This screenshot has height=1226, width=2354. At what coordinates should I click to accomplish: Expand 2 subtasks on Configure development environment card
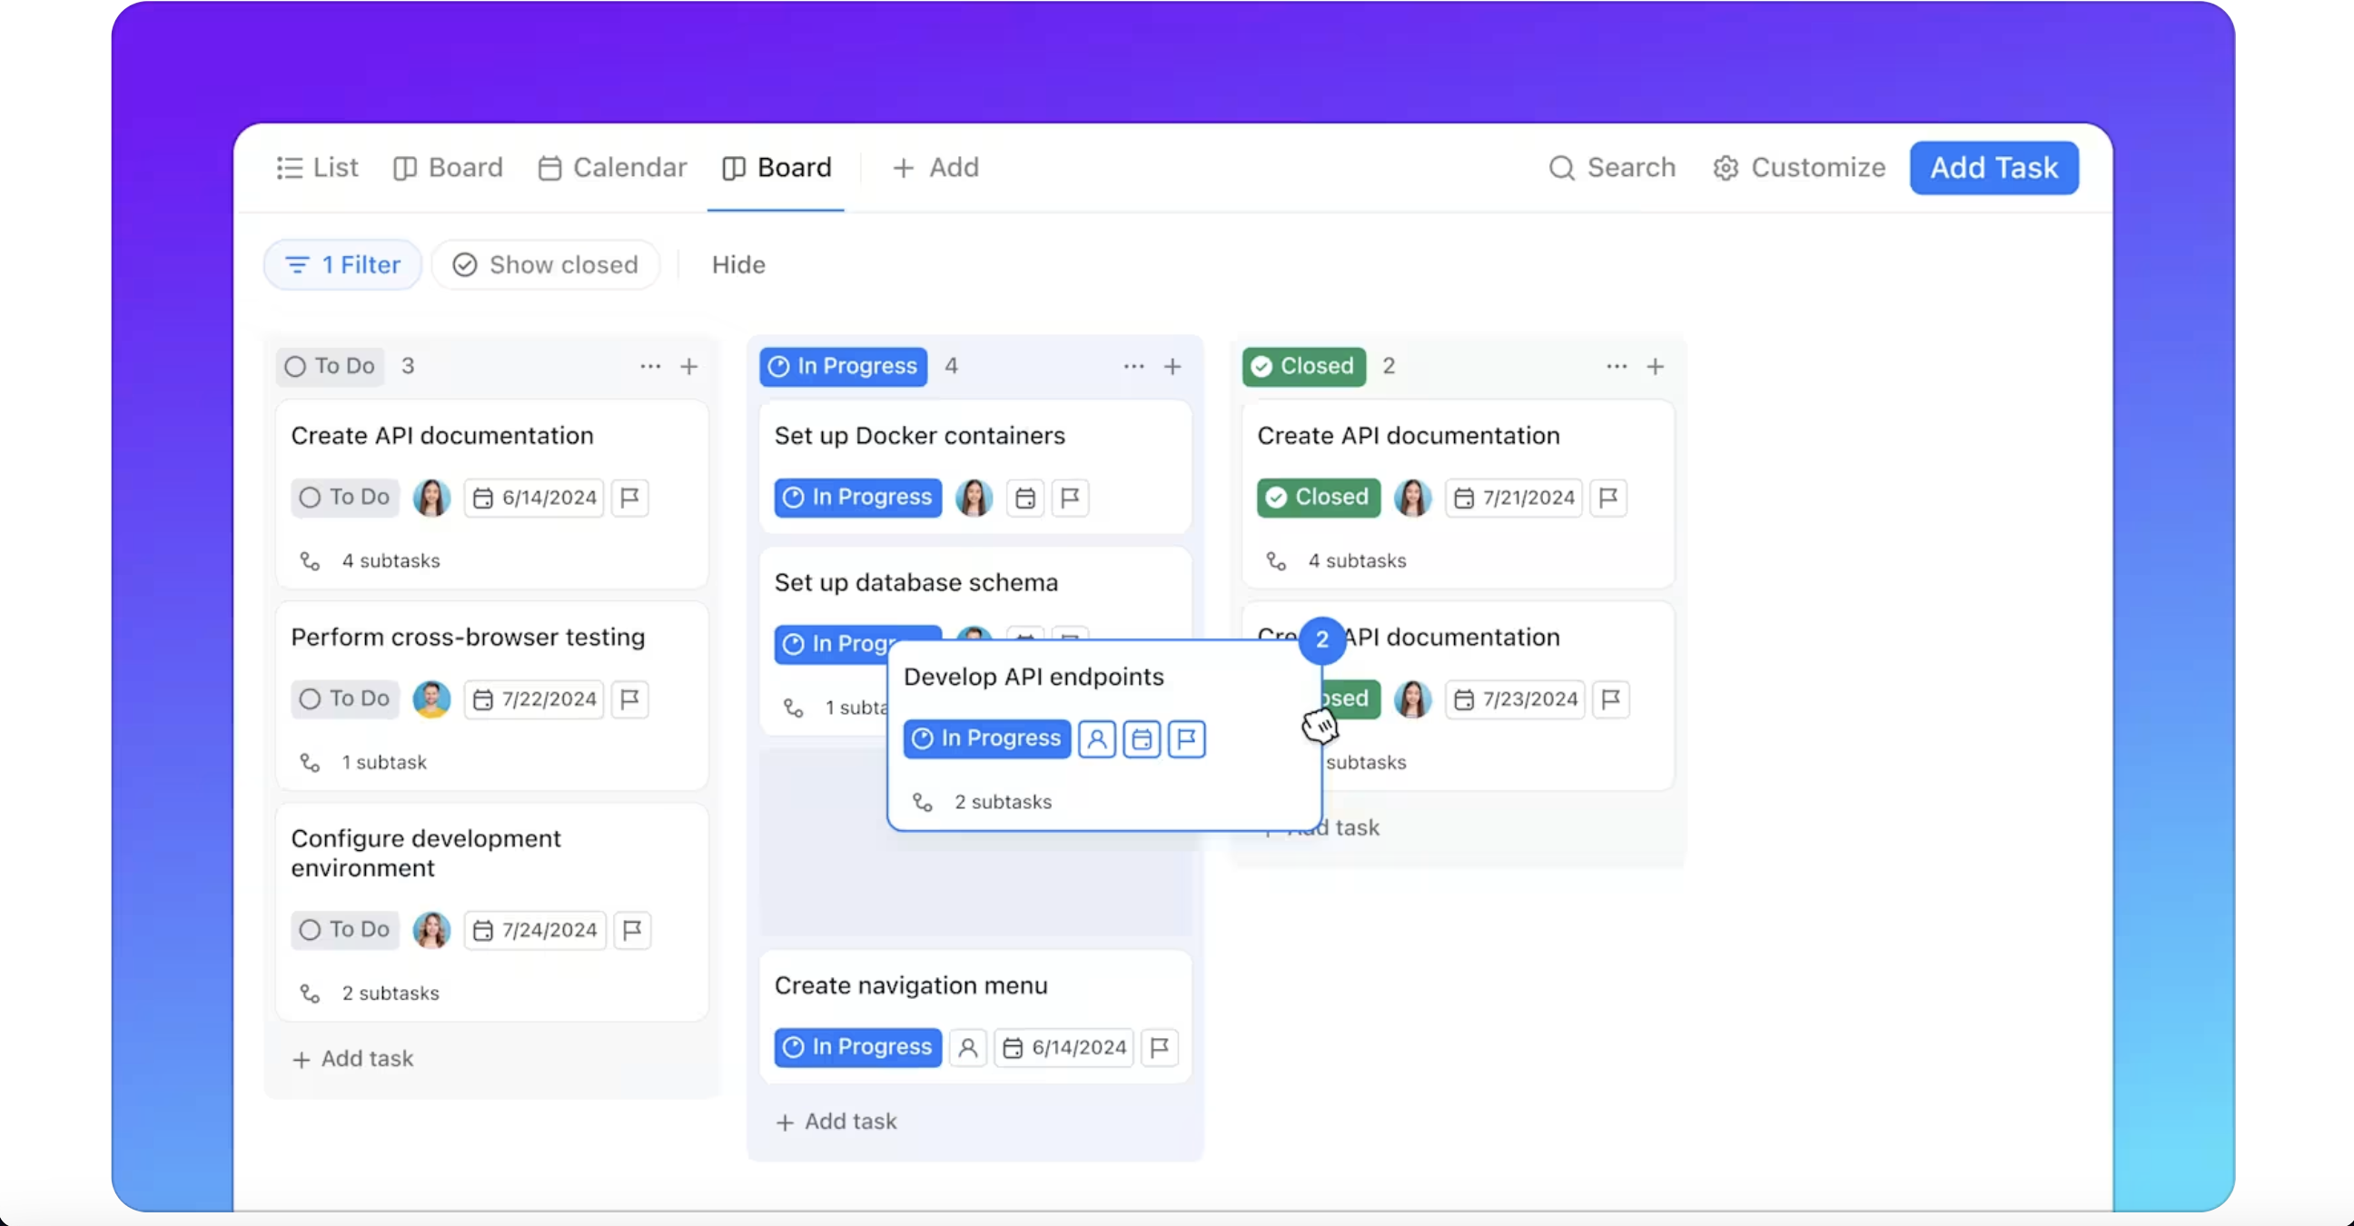[370, 993]
